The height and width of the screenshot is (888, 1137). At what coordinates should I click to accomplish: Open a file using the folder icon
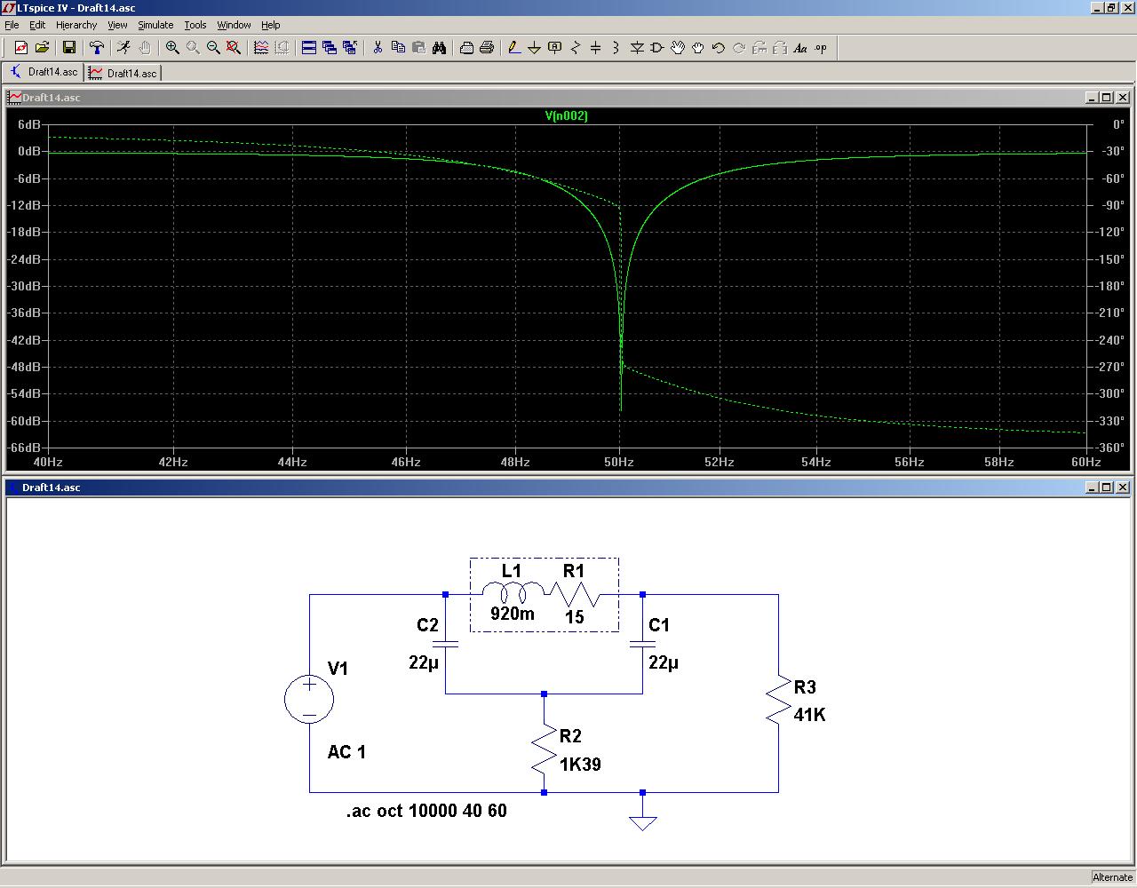click(x=42, y=48)
